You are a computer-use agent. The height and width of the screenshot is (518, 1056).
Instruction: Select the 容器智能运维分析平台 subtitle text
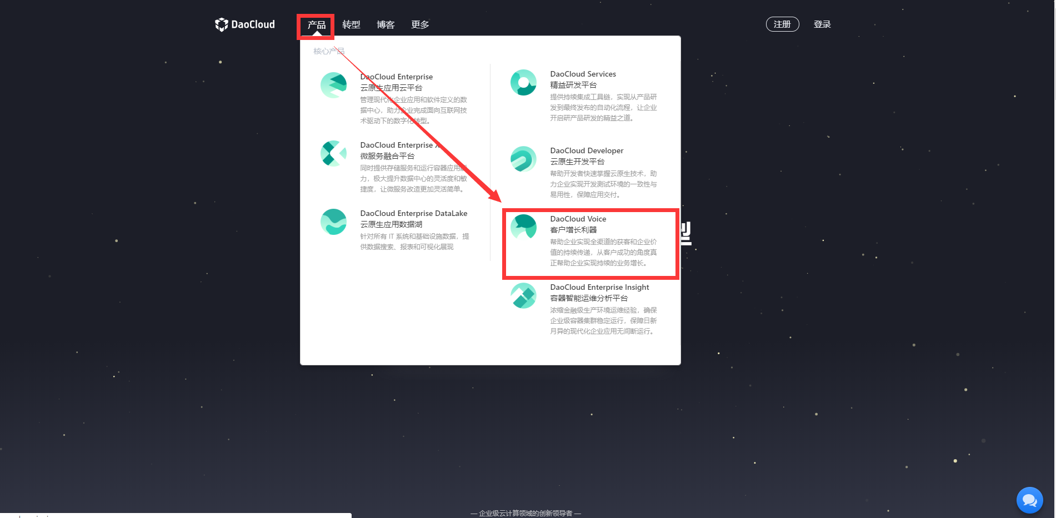coord(589,298)
